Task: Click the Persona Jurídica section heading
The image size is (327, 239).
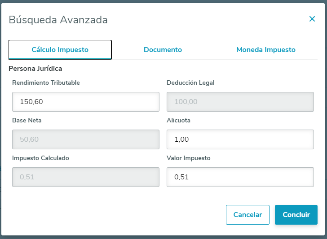Action: click(35, 69)
